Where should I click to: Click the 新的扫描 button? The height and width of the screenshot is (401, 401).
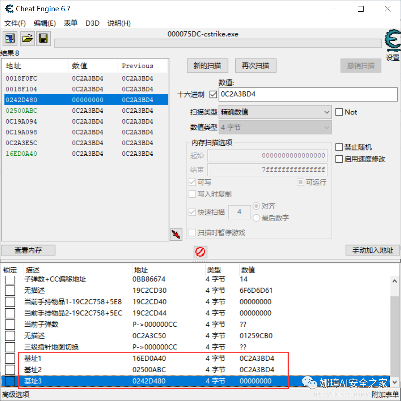pos(207,66)
